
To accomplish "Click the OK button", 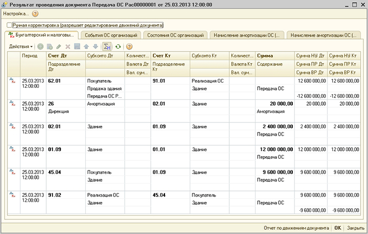I will (x=338, y=228).
